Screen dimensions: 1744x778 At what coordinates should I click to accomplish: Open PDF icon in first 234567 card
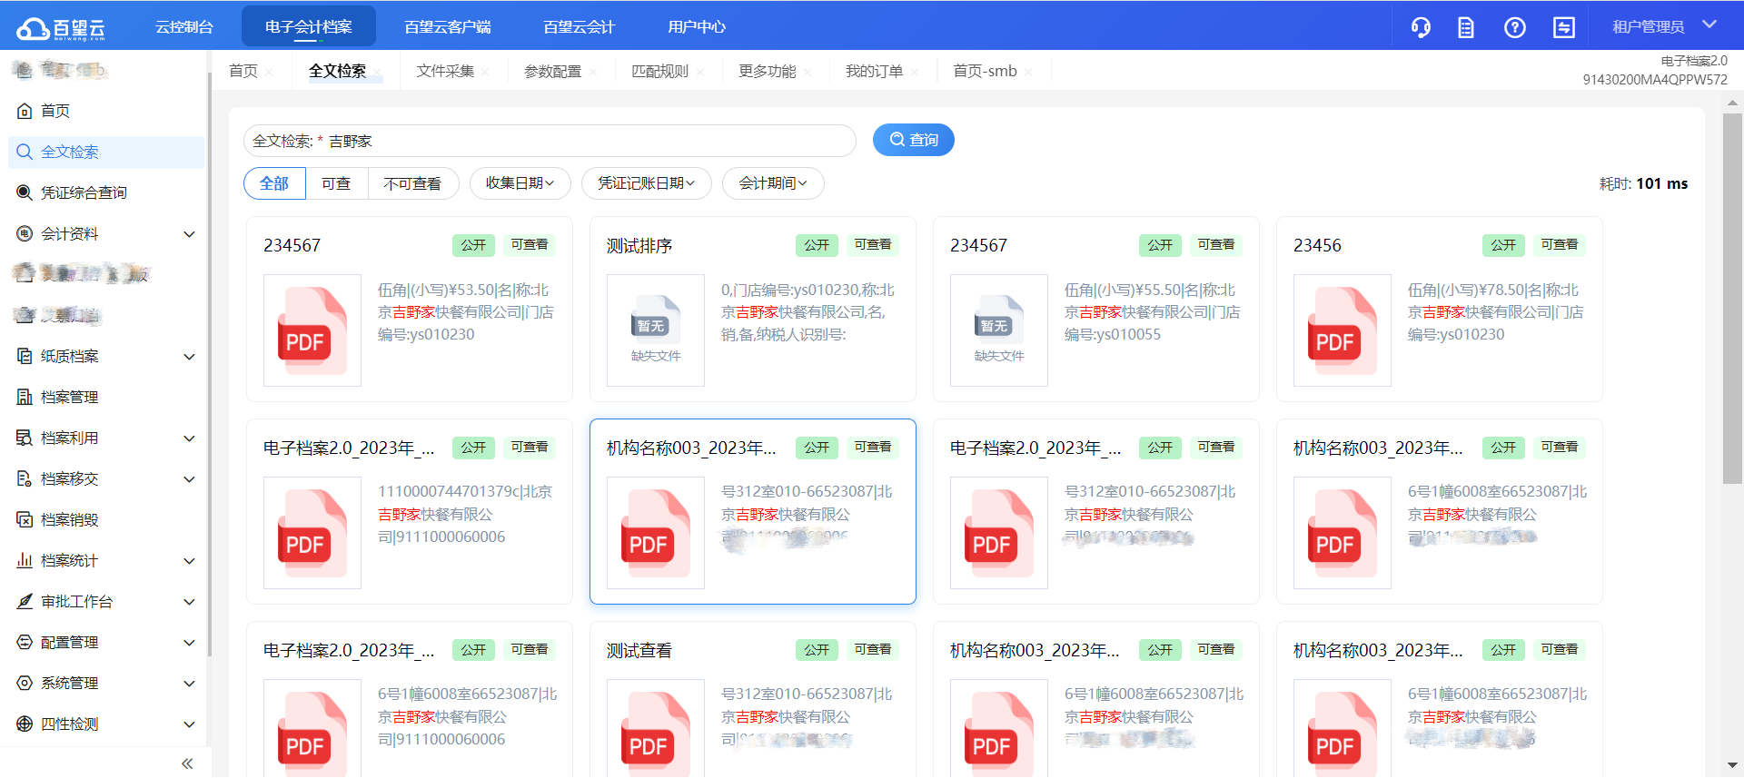[x=312, y=330]
